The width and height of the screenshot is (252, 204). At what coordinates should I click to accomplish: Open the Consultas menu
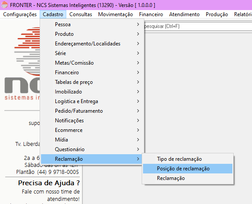click(81, 14)
